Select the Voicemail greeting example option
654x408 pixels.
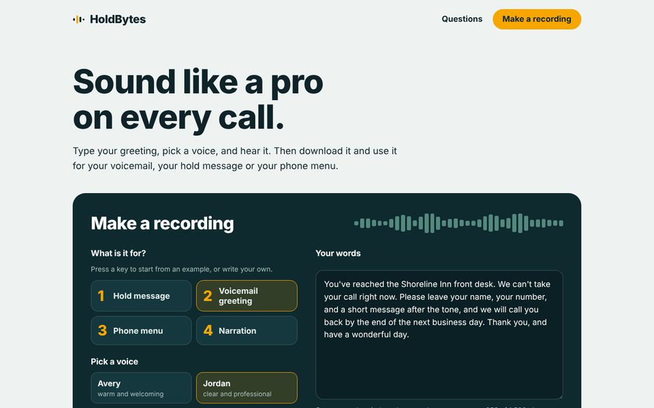click(x=247, y=296)
